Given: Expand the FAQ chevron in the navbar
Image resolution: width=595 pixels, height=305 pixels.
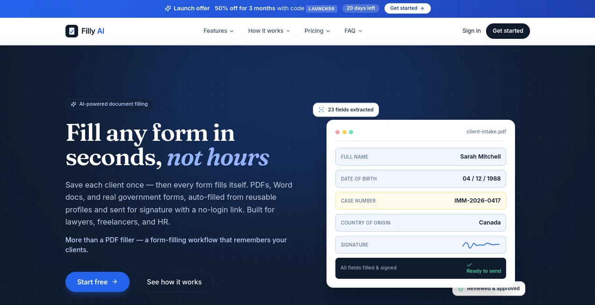Looking at the screenshot, I should [360, 31].
